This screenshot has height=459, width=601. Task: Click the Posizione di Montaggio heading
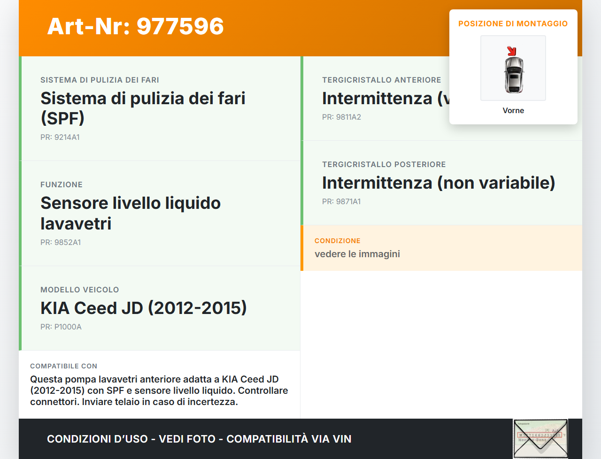point(513,23)
